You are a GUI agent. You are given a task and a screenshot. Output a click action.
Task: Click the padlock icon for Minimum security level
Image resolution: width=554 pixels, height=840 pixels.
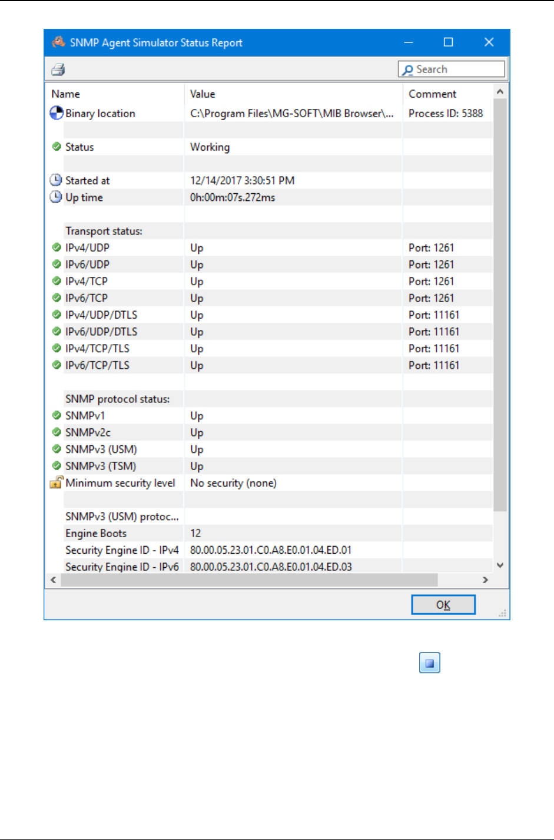[56, 482]
